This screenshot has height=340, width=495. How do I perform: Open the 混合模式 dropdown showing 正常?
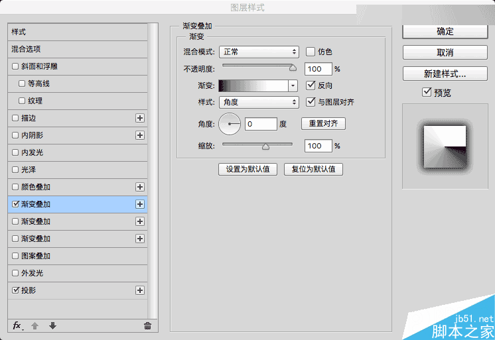pos(259,52)
